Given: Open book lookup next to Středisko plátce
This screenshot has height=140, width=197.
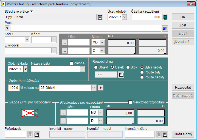Looking at the screenshot, I should pos(100,17).
